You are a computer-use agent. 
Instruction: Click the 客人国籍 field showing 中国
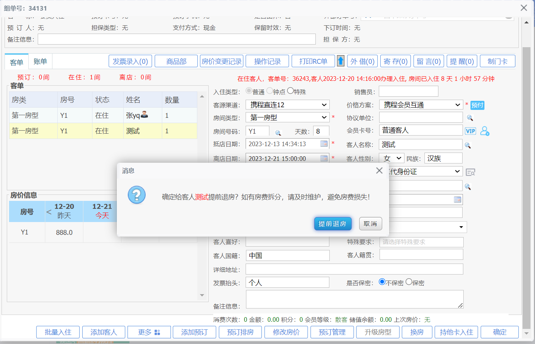click(287, 255)
